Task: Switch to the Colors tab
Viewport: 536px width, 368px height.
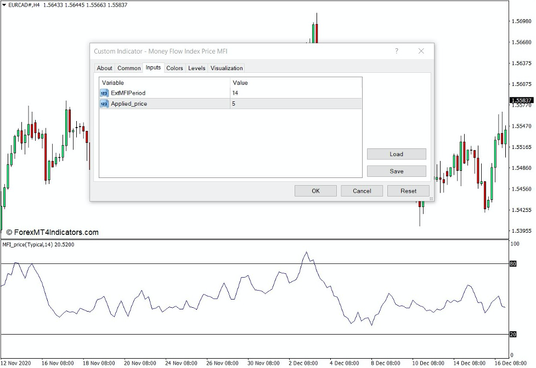Action: coord(174,68)
